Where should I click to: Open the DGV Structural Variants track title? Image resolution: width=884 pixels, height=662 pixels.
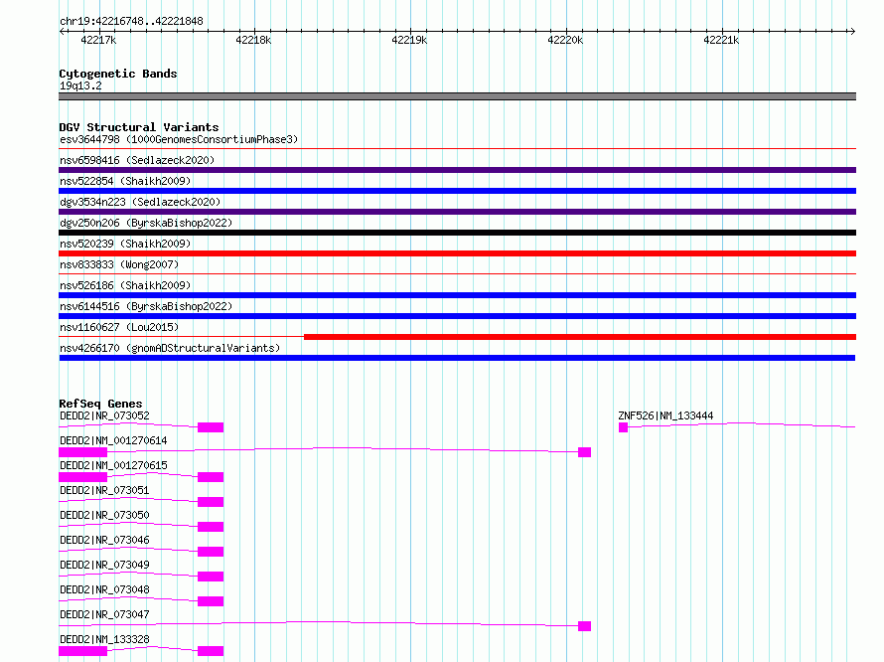(139, 127)
